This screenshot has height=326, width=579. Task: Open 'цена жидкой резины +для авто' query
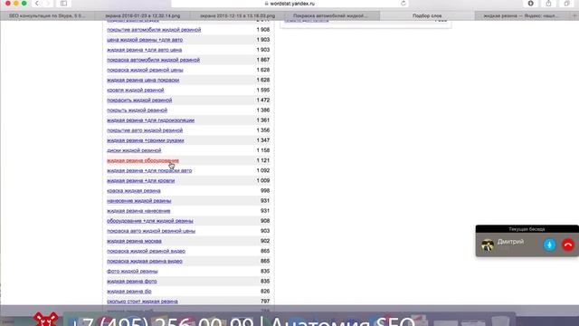tap(145, 40)
